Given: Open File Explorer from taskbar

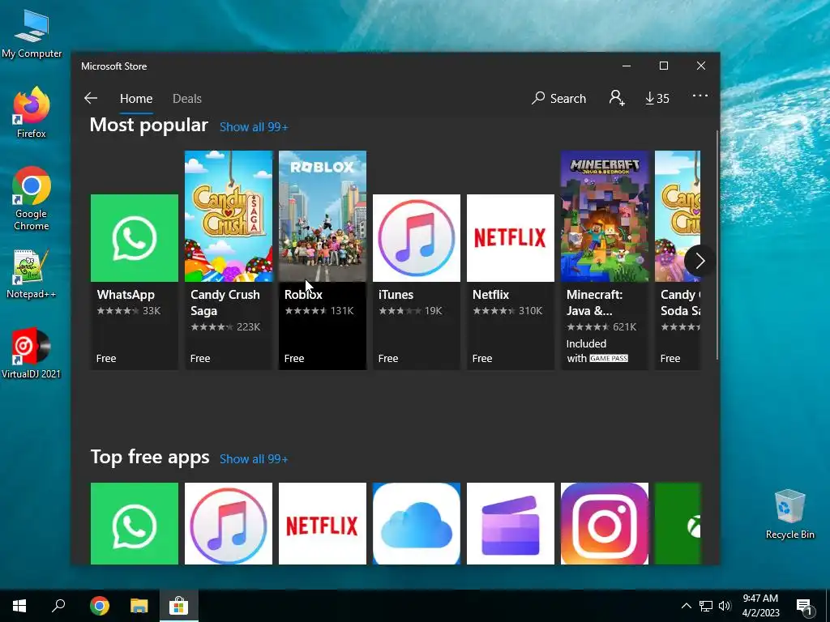Looking at the screenshot, I should click(139, 606).
